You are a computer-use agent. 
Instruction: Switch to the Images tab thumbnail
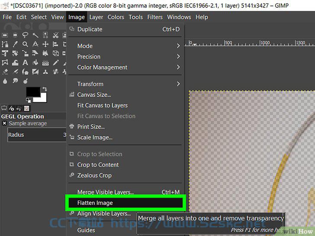(x=26, y=108)
